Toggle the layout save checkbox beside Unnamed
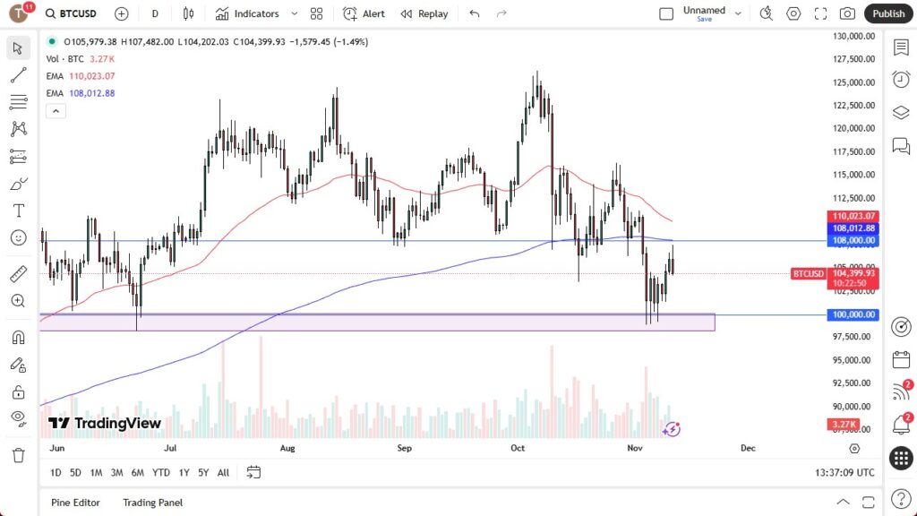This screenshot has width=917, height=516. (666, 13)
